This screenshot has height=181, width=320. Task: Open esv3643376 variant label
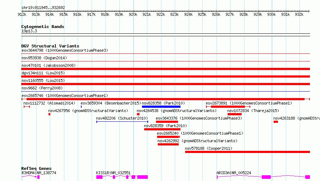click(x=198, y=118)
